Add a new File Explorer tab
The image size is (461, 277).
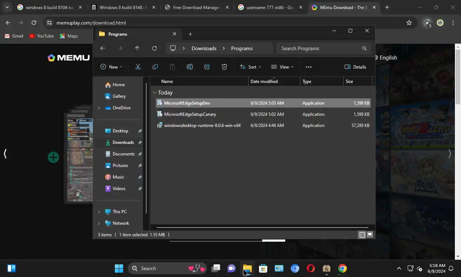(x=191, y=34)
